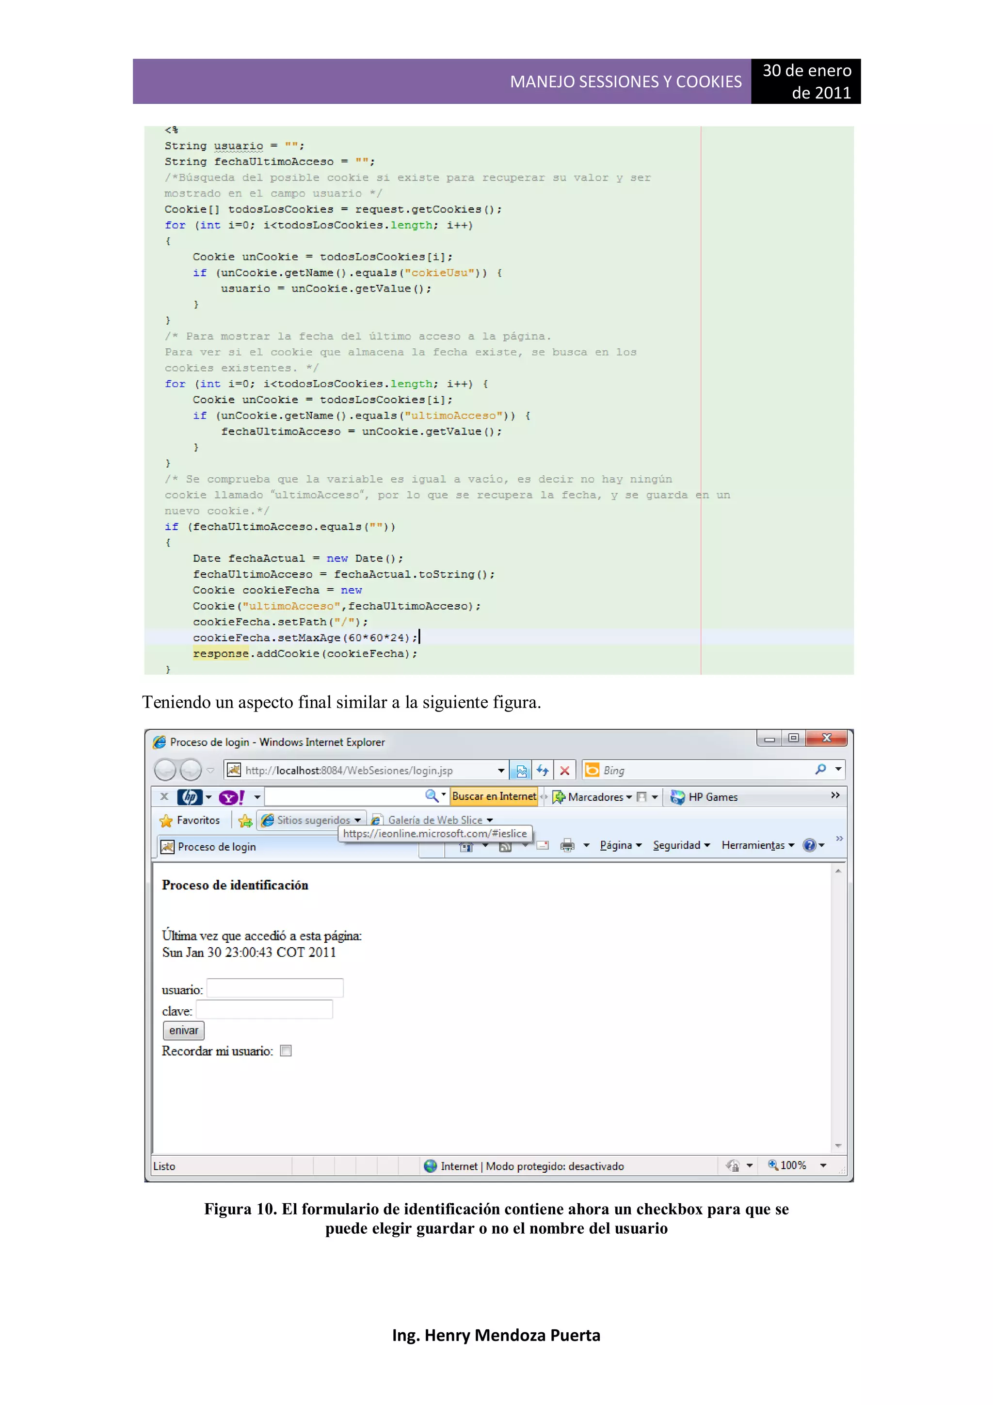Expand the address bar URL dropdown
The width and height of the screenshot is (993, 1405).
501,771
